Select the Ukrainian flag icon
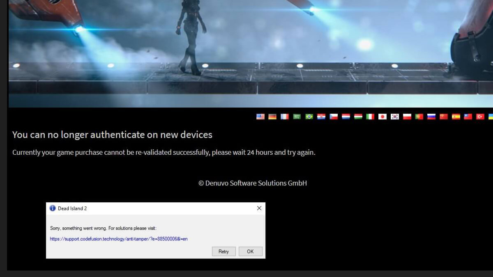The width and height of the screenshot is (493, 277). [491, 117]
